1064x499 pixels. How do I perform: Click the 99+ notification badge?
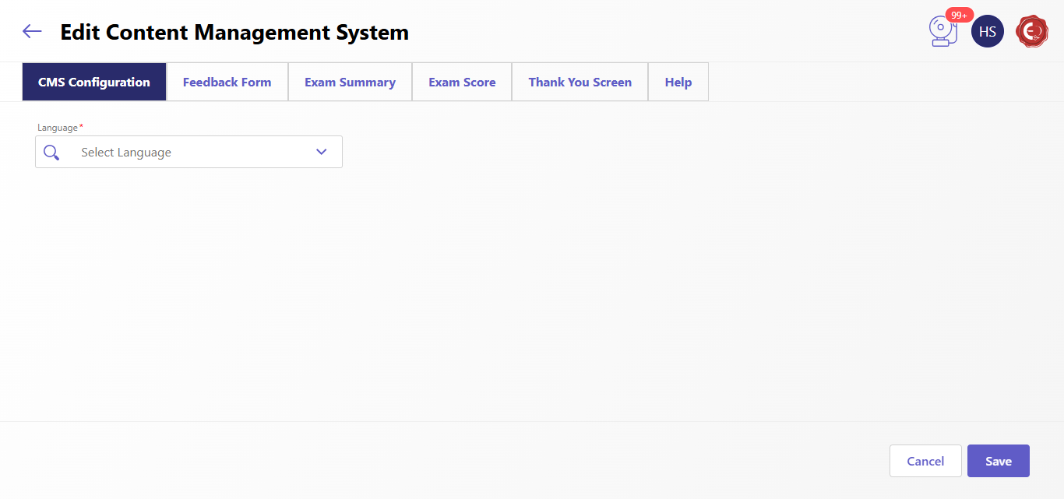(x=959, y=15)
